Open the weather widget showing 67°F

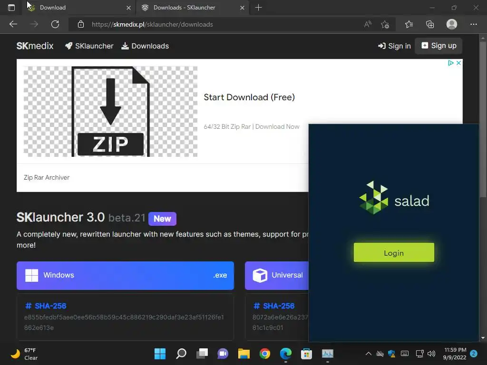pyautogui.click(x=24, y=354)
